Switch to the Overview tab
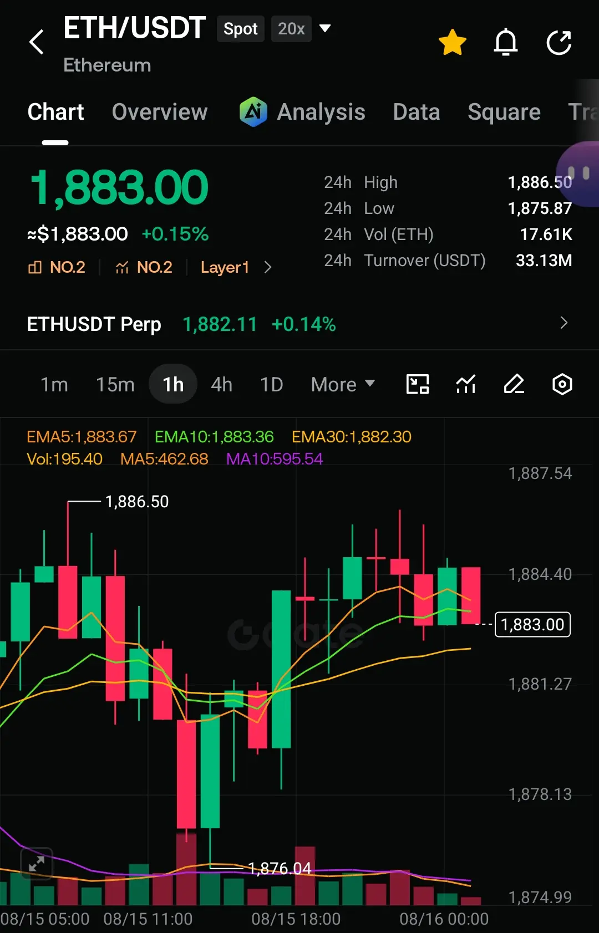599x933 pixels. pos(160,112)
